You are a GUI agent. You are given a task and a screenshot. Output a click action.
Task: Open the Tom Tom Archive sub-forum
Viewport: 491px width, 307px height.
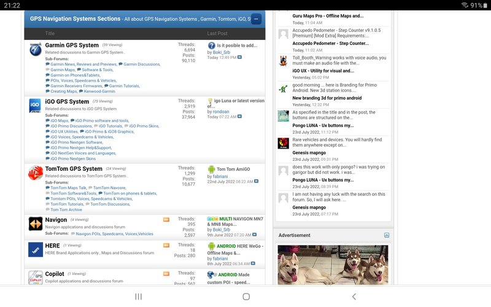pyautogui.click(x=66, y=209)
